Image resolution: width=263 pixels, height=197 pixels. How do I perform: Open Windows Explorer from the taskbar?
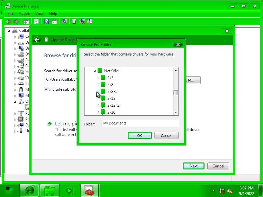(50, 191)
